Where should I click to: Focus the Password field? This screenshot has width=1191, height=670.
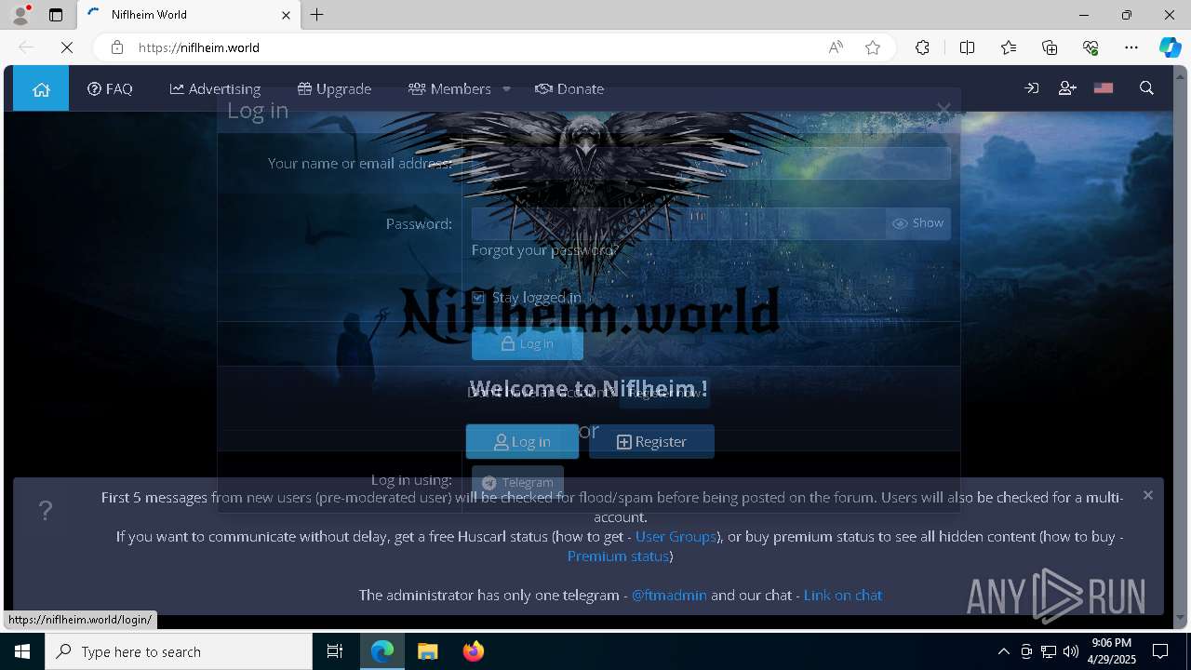point(678,223)
